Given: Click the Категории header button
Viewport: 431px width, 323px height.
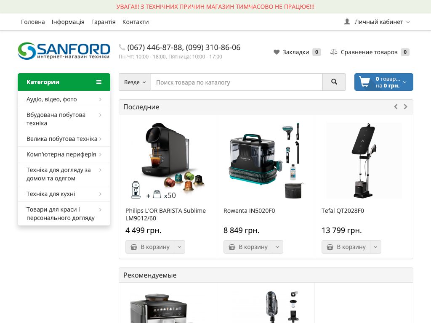Looking at the screenshot, I should pos(64,82).
